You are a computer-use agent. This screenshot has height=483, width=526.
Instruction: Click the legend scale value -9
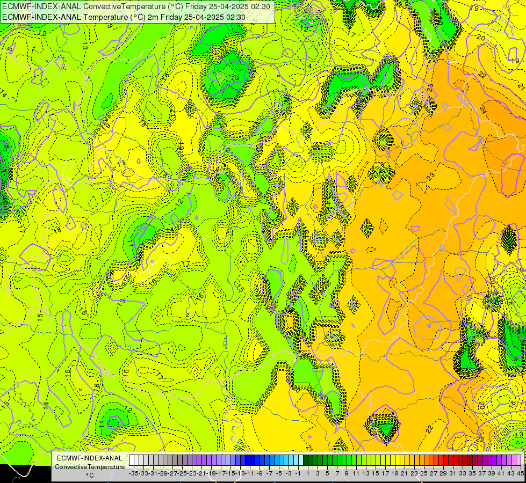260,473
